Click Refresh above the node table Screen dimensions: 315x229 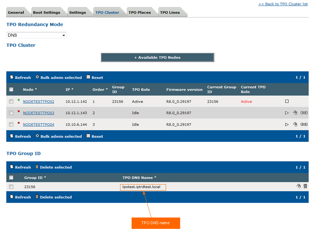(20, 77)
